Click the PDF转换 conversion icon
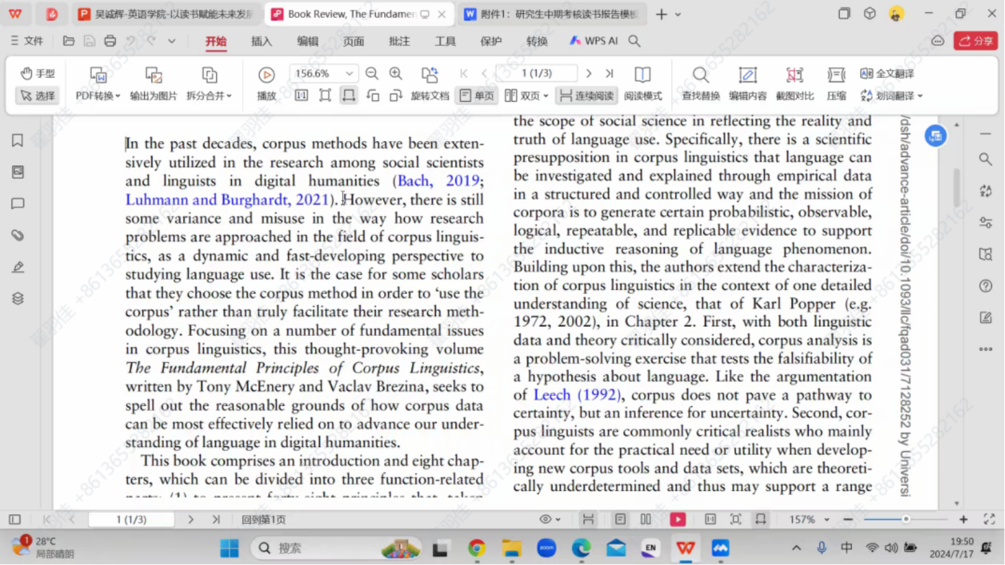The height and width of the screenshot is (565, 1005). pos(98,75)
